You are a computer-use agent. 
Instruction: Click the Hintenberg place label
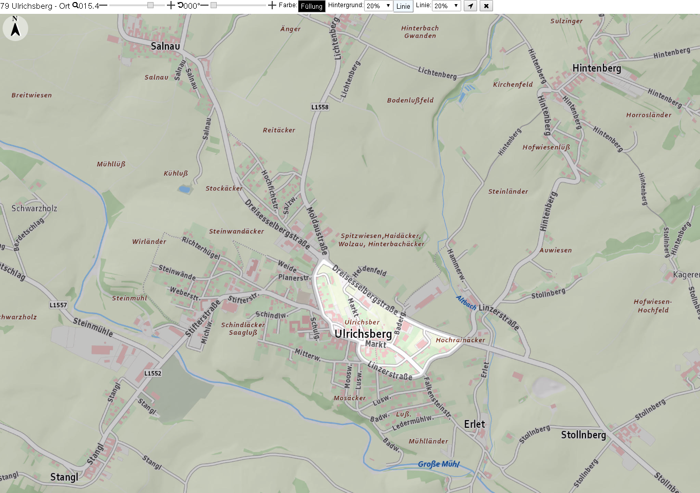tap(597, 68)
